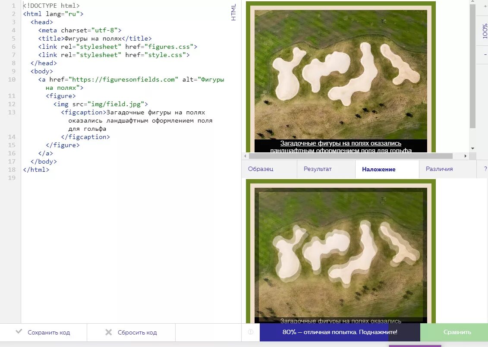Image resolution: width=488 pixels, height=347 pixels.
Task: Click the title Фигуры на полях line
Action: pos(95,38)
